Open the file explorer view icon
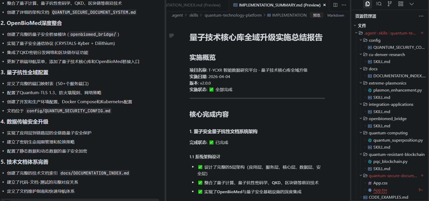Viewport: 429px width, 201px height. tap(367, 4)
